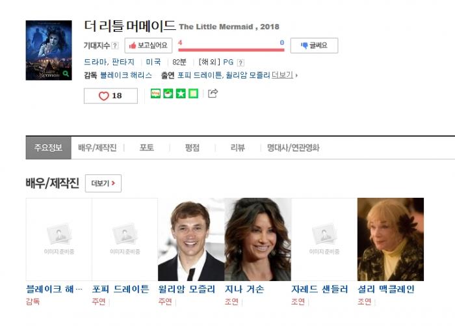Click the green cafe share icon

coord(168,94)
